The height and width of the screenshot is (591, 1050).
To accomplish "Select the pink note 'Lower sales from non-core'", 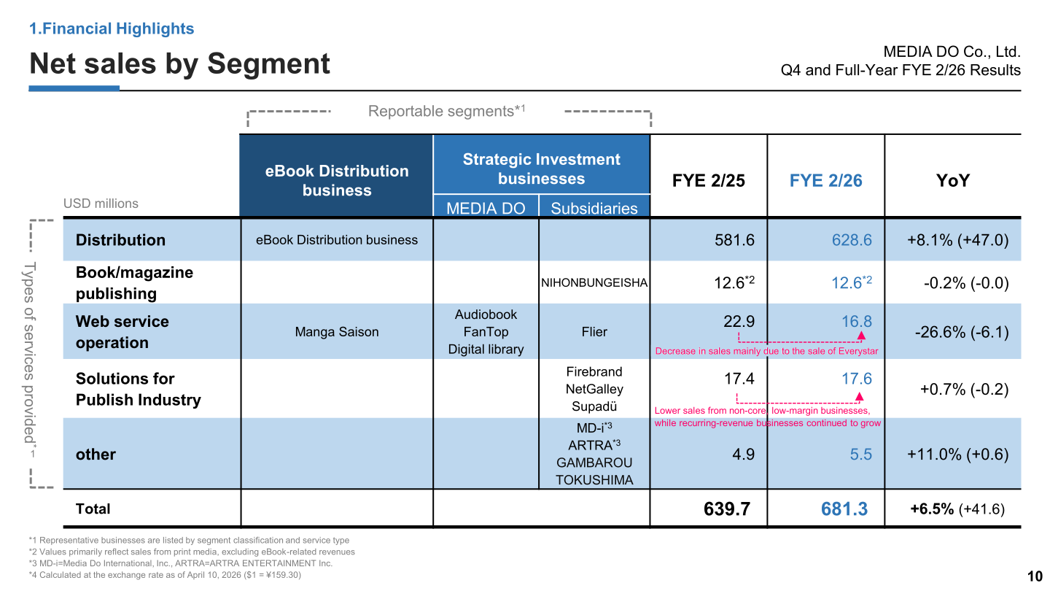I will (767, 417).
